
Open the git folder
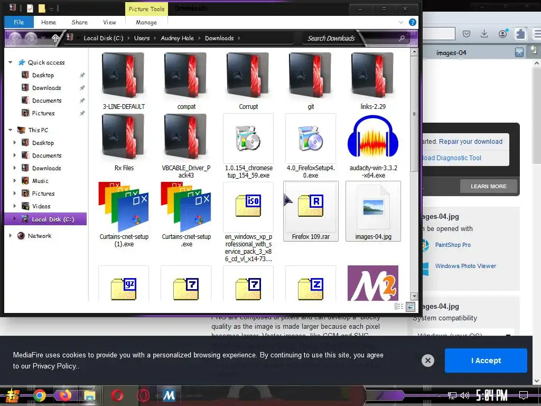(311, 81)
